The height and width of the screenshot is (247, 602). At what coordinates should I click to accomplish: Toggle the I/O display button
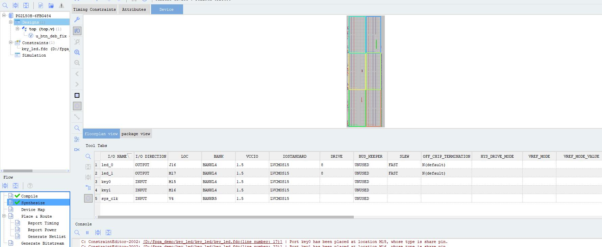(77, 31)
